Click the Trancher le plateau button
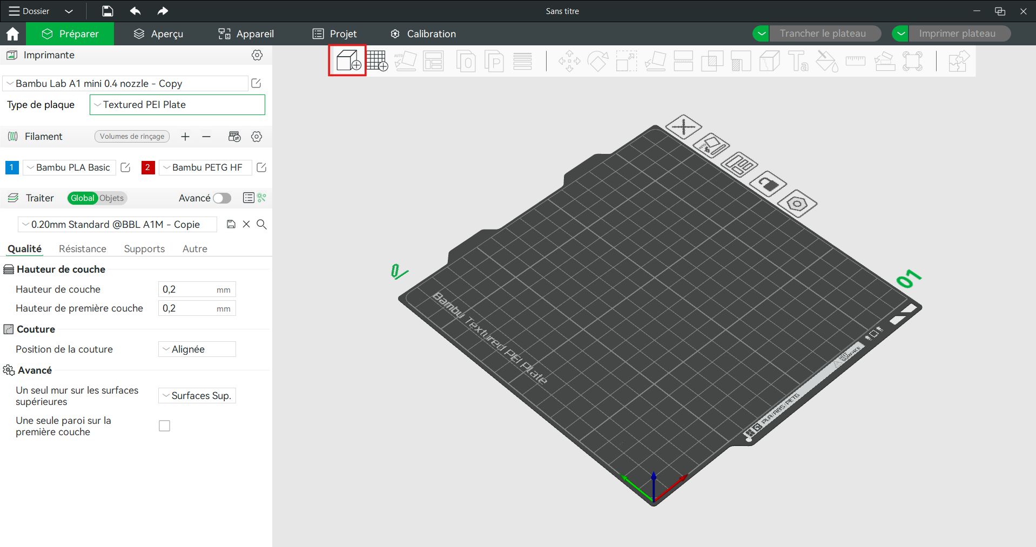The height and width of the screenshot is (547, 1036). pyautogui.click(x=822, y=33)
